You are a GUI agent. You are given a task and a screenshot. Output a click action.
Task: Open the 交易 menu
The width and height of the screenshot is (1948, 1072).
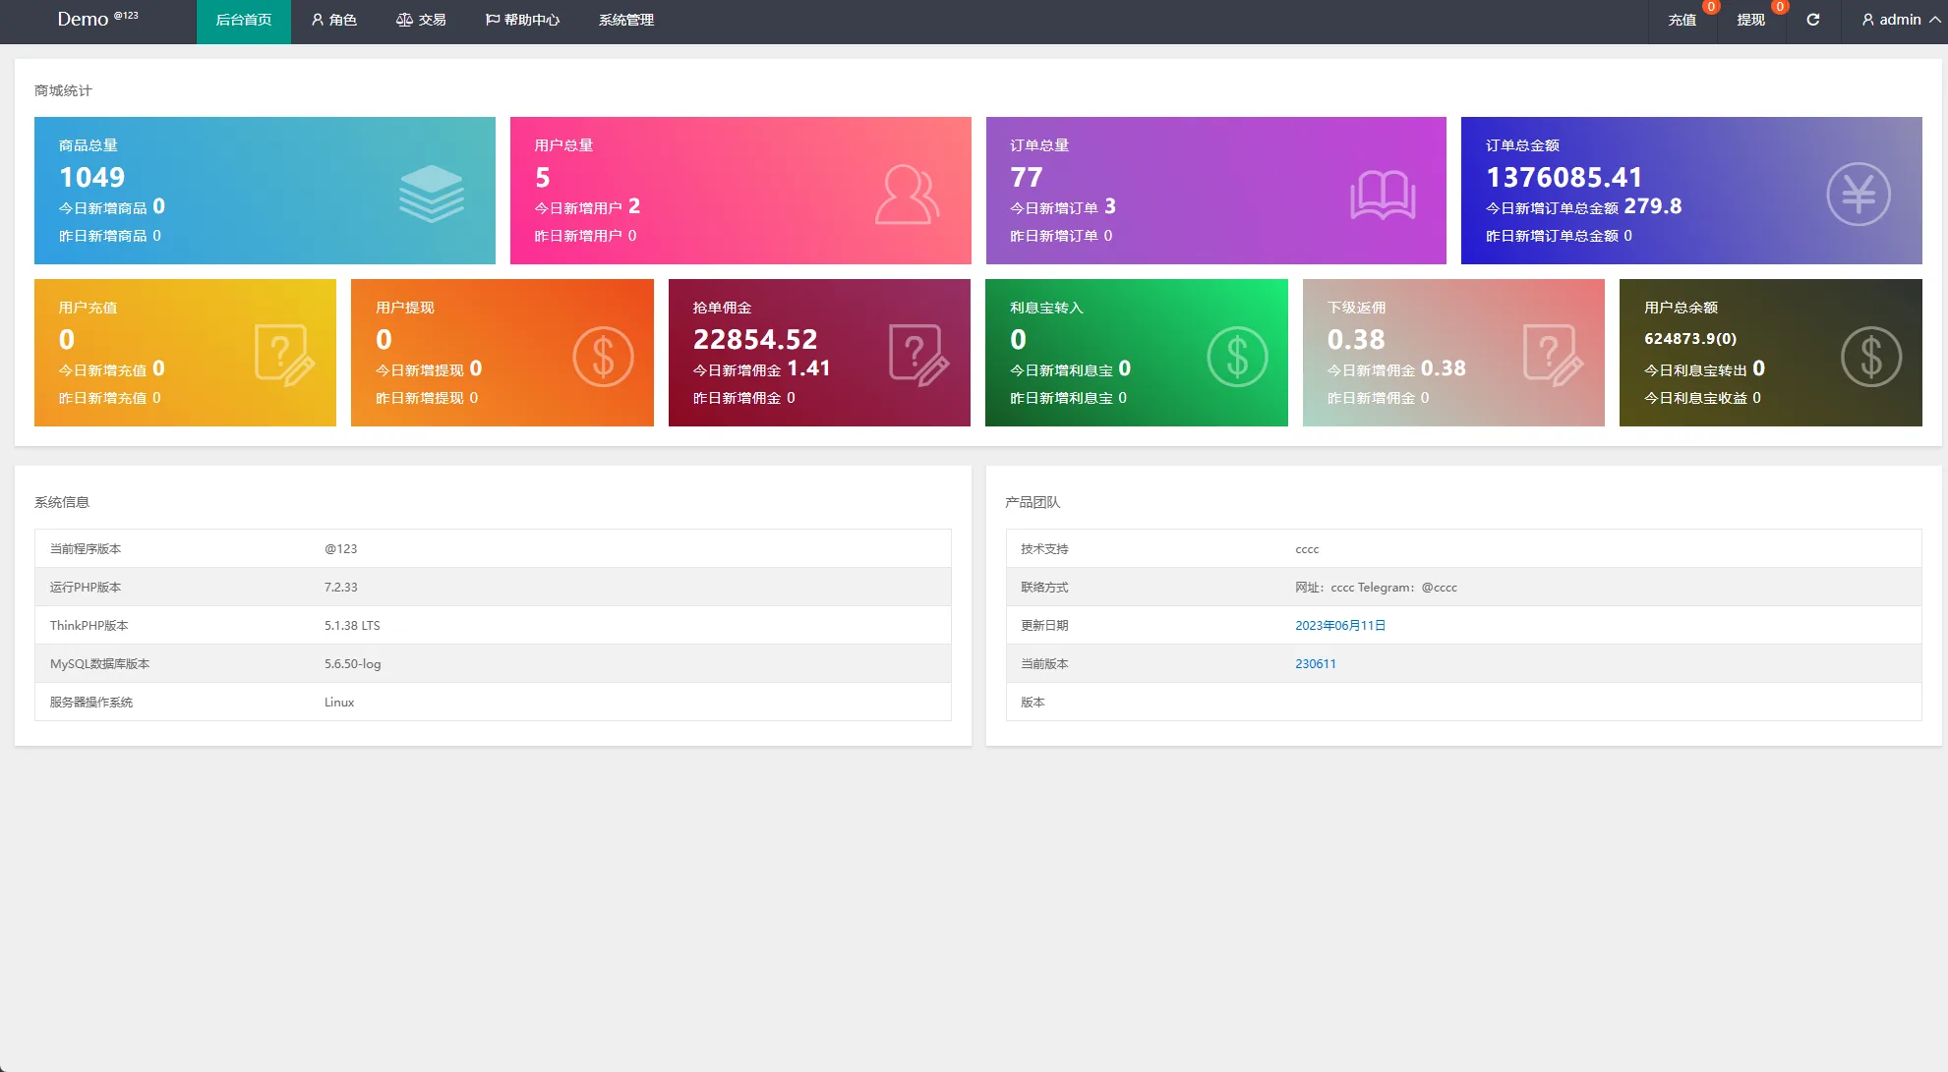click(x=421, y=20)
